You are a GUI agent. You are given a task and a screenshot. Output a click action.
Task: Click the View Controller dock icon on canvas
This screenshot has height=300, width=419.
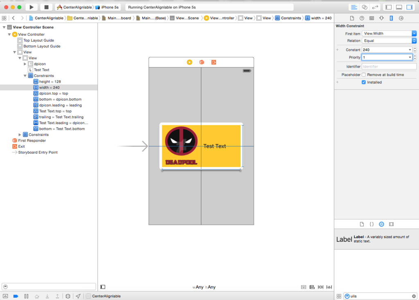pyautogui.click(x=189, y=62)
